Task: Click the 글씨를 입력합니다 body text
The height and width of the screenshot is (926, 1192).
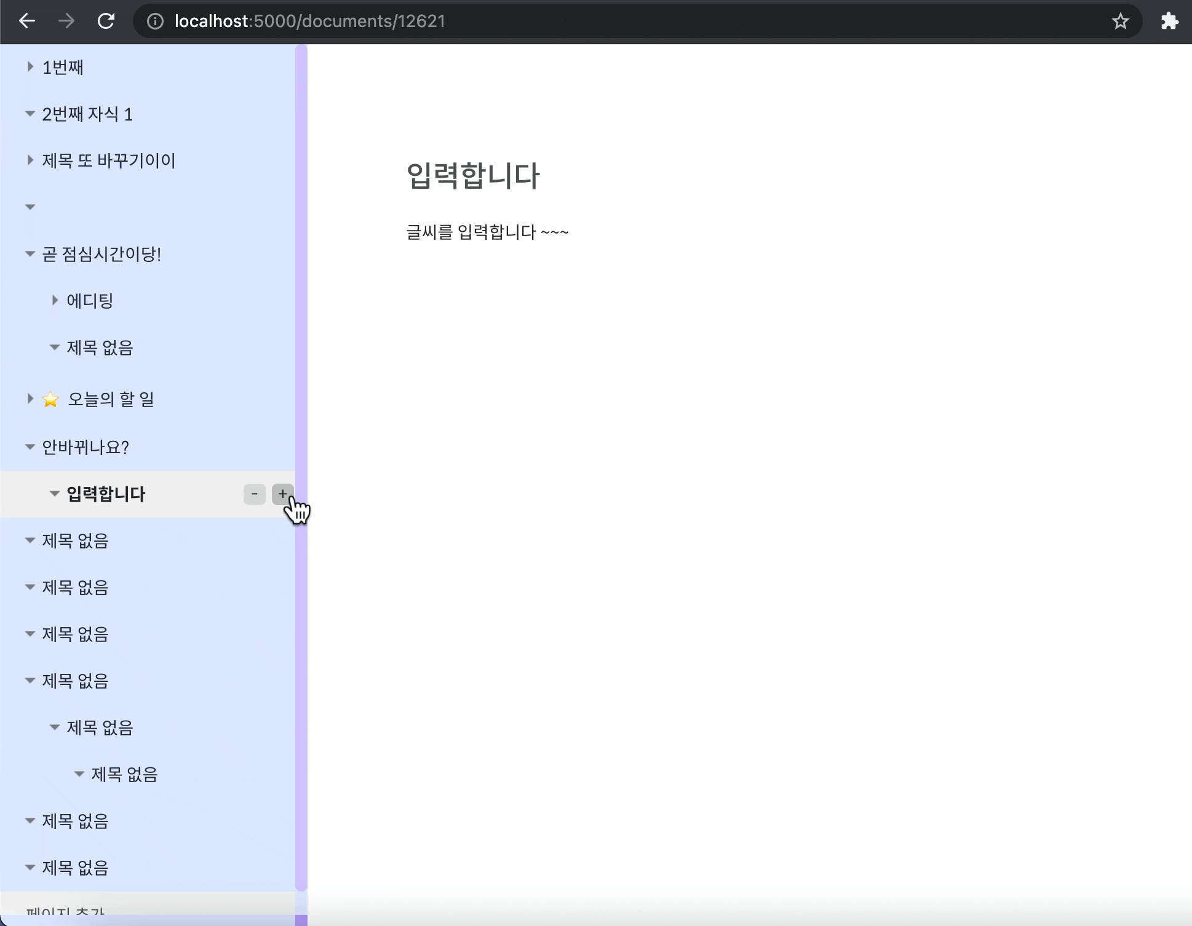Action: tap(487, 232)
